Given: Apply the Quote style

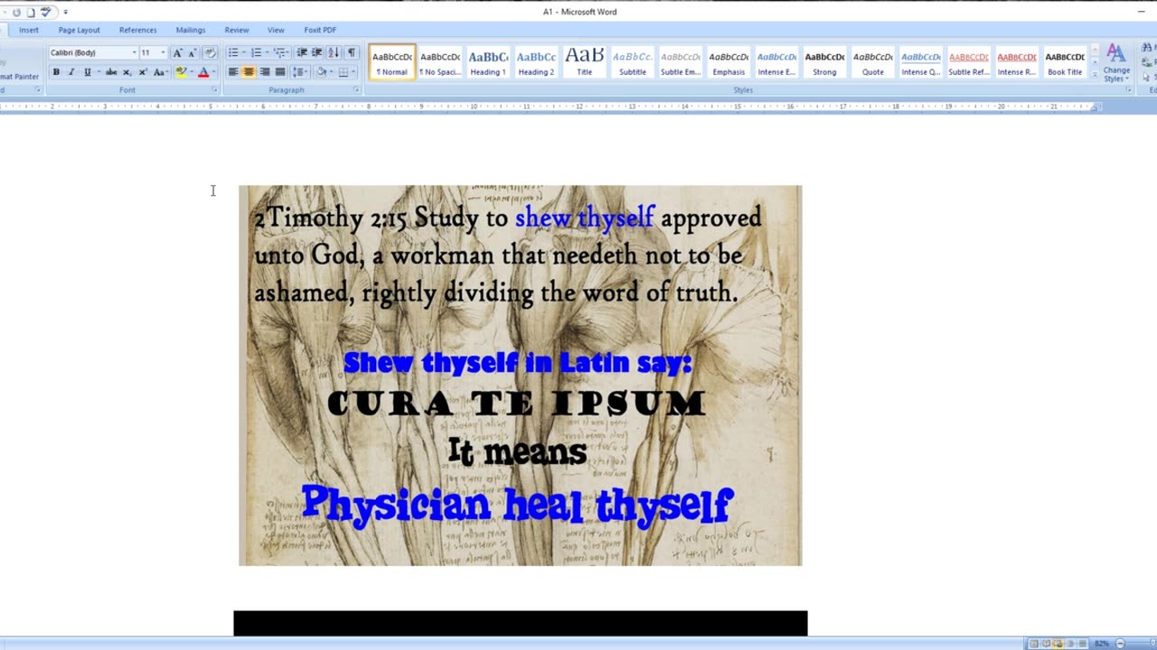Looking at the screenshot, I should [873, 62].
